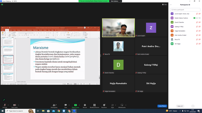Click the Windows Start button

[x=3, y=111]
